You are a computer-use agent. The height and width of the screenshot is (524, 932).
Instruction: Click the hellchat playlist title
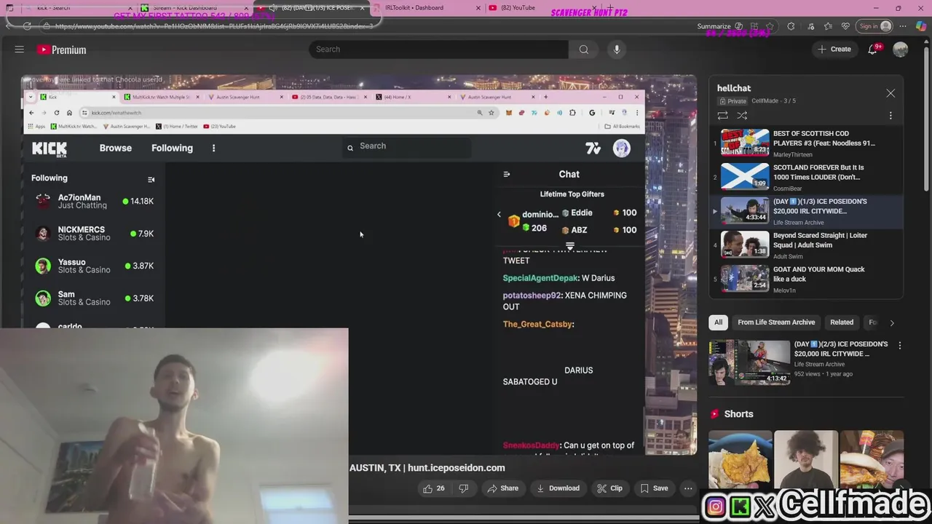pyautogui.click(x=733, y=88)
